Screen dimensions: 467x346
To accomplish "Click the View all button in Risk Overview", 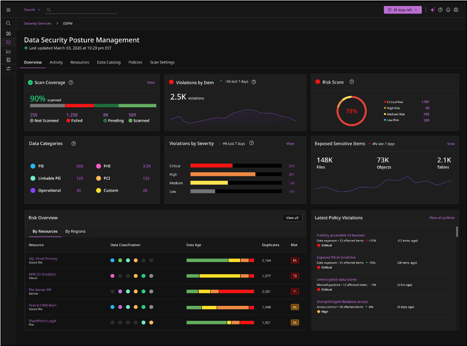I will click(x=292, y=218).
